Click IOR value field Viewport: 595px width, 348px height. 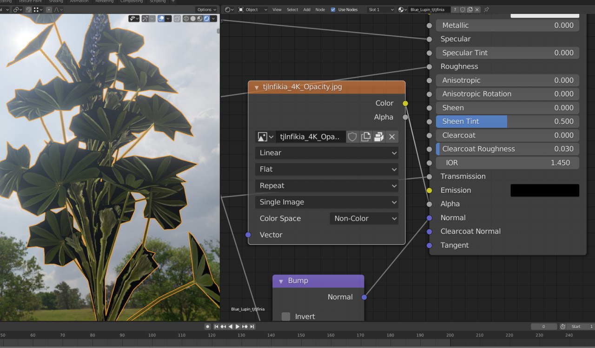508,163
